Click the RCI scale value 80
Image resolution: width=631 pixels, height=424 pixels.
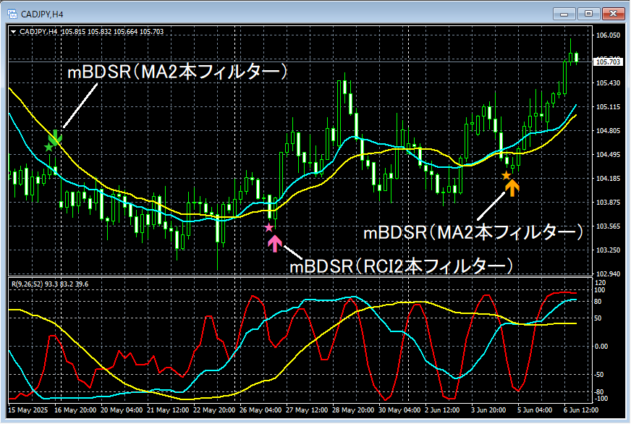[x=598, y=301]
